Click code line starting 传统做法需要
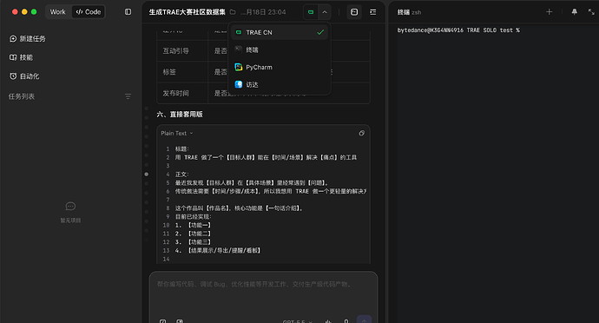 (271, 191)
